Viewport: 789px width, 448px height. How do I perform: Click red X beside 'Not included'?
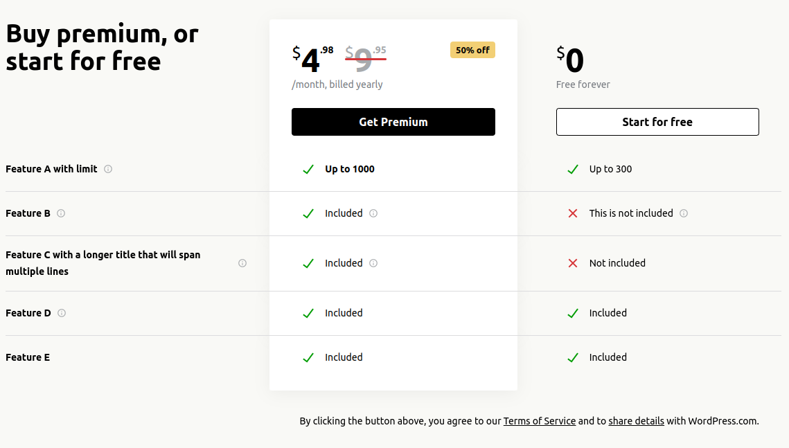point(573,263)
